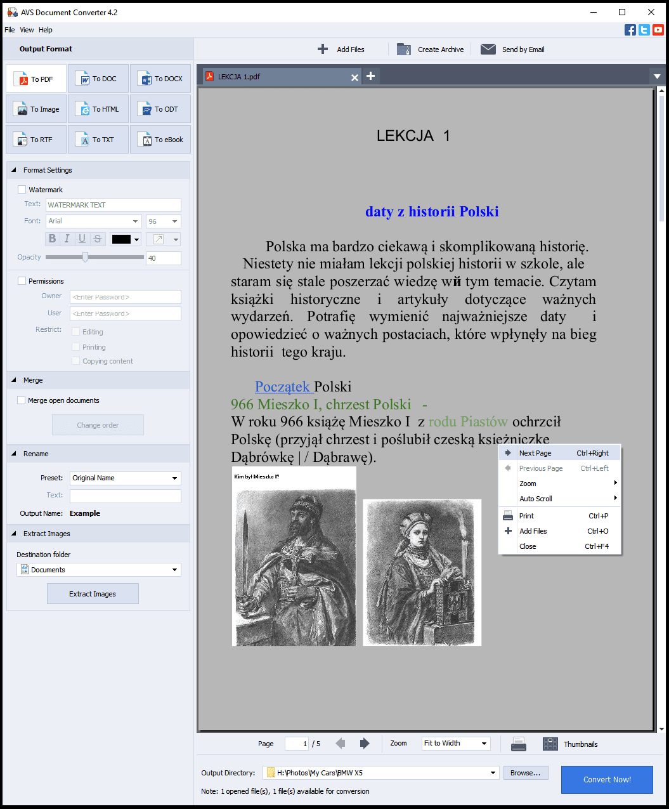Viewport: 669px width, 809px height.
Task: Click the Browse... button
Action: coord(526,773)
